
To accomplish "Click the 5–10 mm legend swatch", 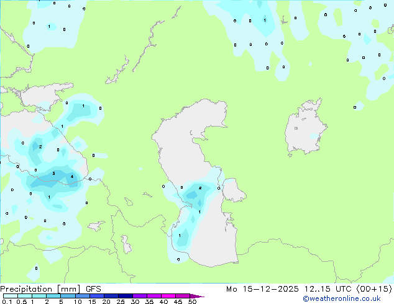I will pyautogui.click(x=68, y=296).
